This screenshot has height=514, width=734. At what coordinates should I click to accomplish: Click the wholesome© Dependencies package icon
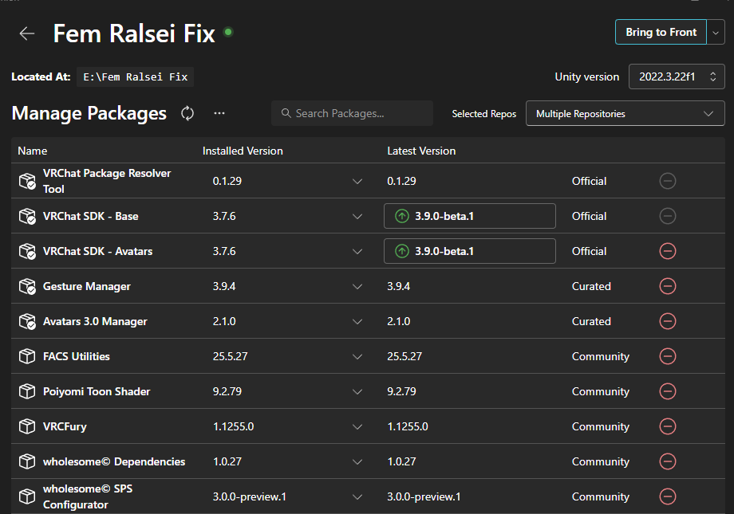[x=27, y=461]
